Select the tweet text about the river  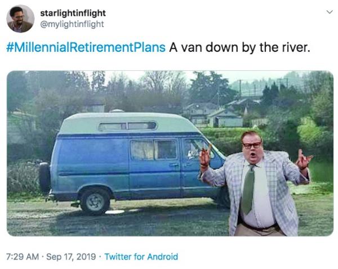click(x=239, y=47)
